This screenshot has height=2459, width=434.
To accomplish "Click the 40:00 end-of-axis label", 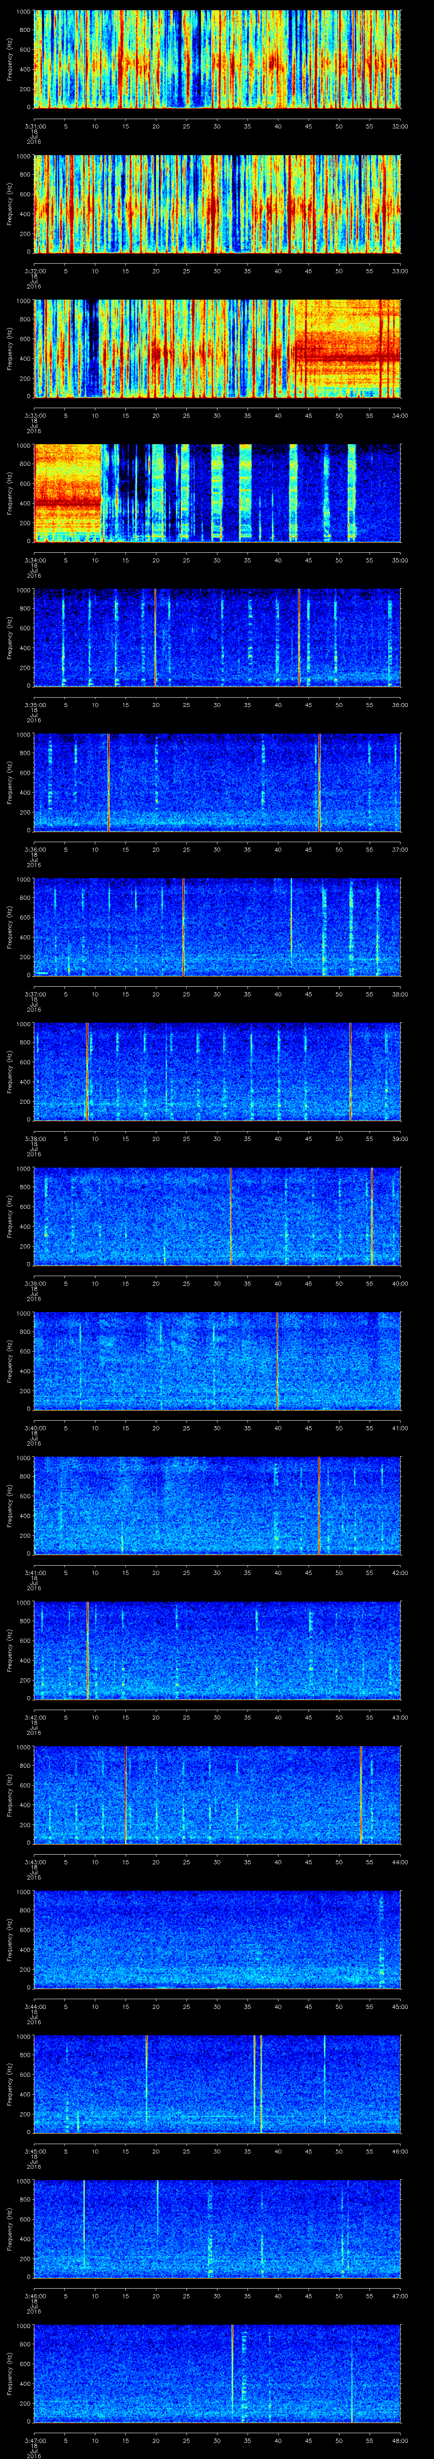I will click(x=400, y=1283).
